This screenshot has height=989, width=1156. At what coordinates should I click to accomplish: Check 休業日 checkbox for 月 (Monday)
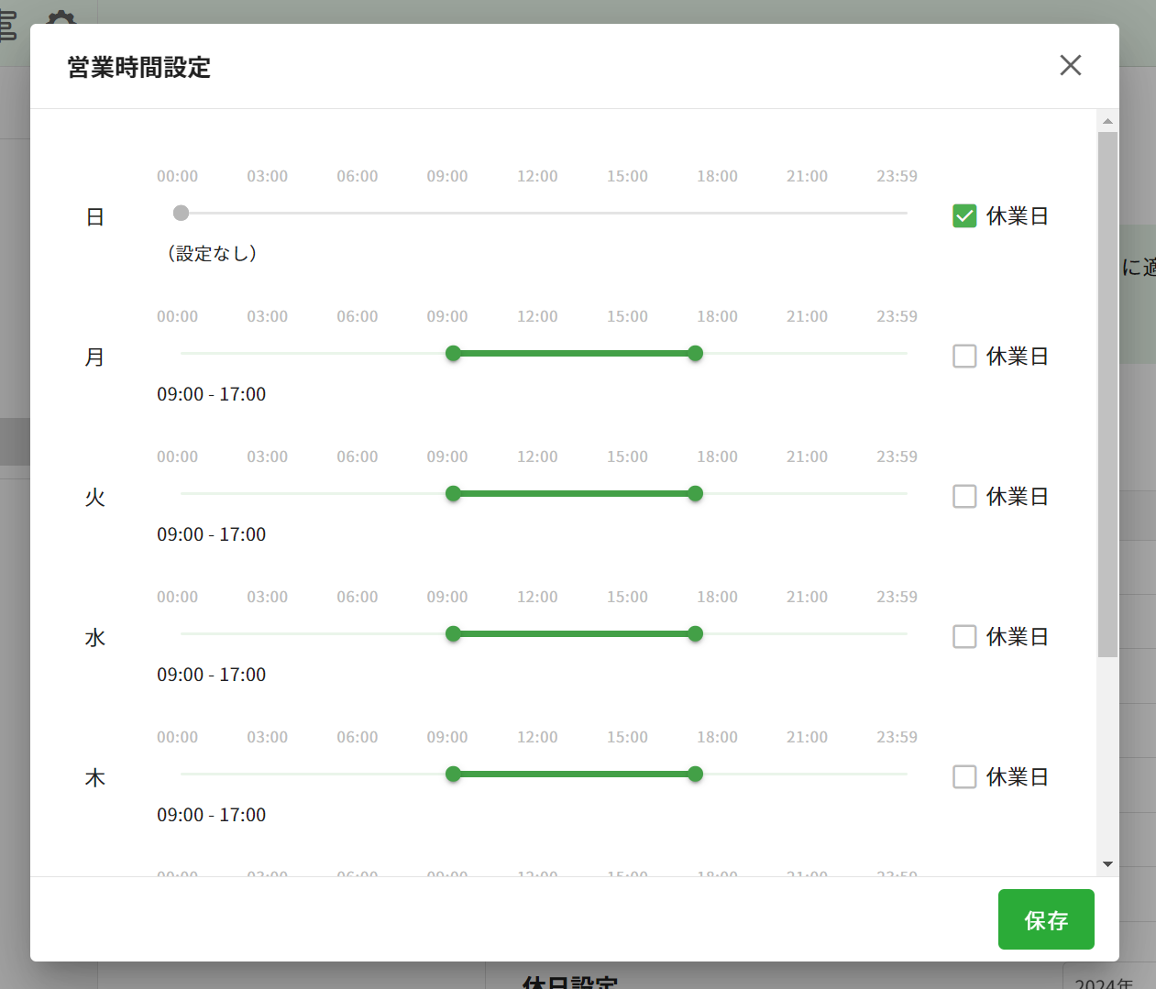(x=964, y=357)
